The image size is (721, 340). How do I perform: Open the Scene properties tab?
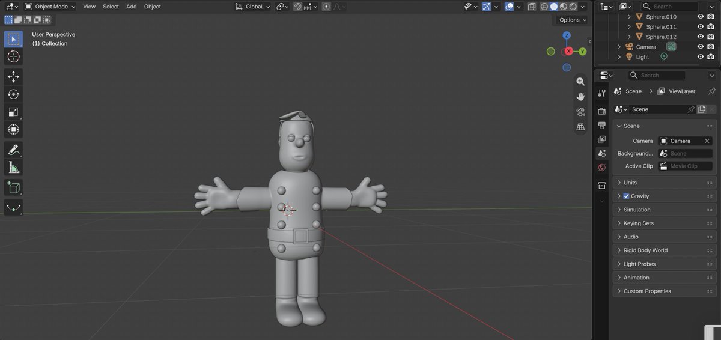coord(602,154)
